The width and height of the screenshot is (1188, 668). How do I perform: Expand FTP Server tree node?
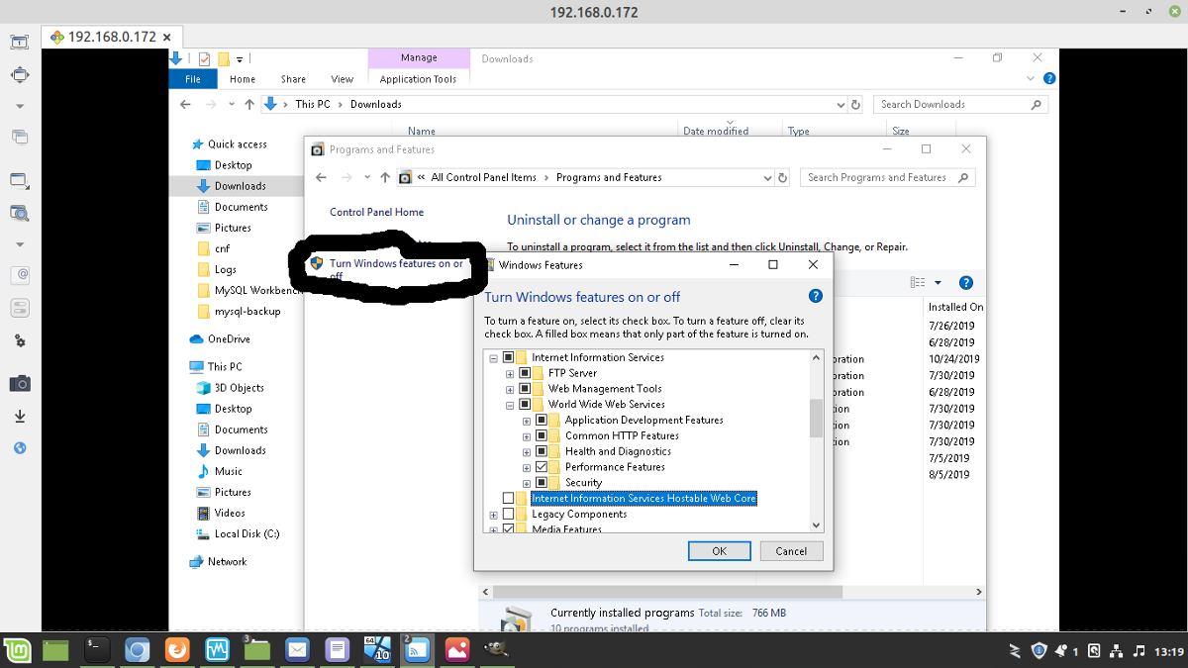tap(510, 374)
